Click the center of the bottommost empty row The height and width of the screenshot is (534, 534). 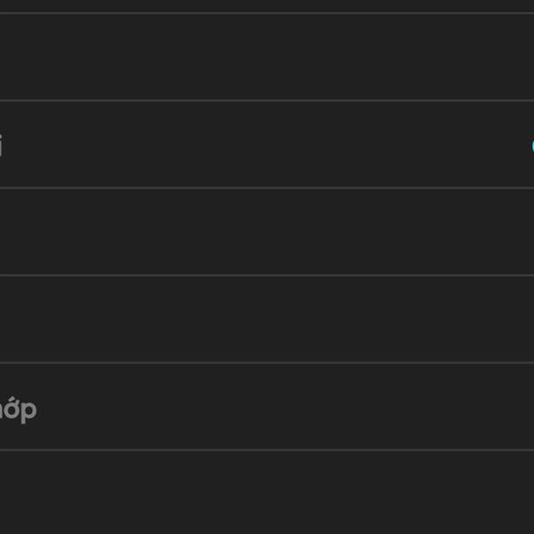pos(267,492)
